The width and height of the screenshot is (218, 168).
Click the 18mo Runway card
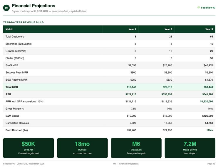click(x=82, y=148)
